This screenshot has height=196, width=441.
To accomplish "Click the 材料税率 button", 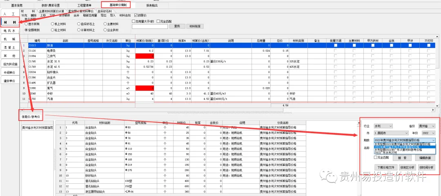I will tap(195, 26).
